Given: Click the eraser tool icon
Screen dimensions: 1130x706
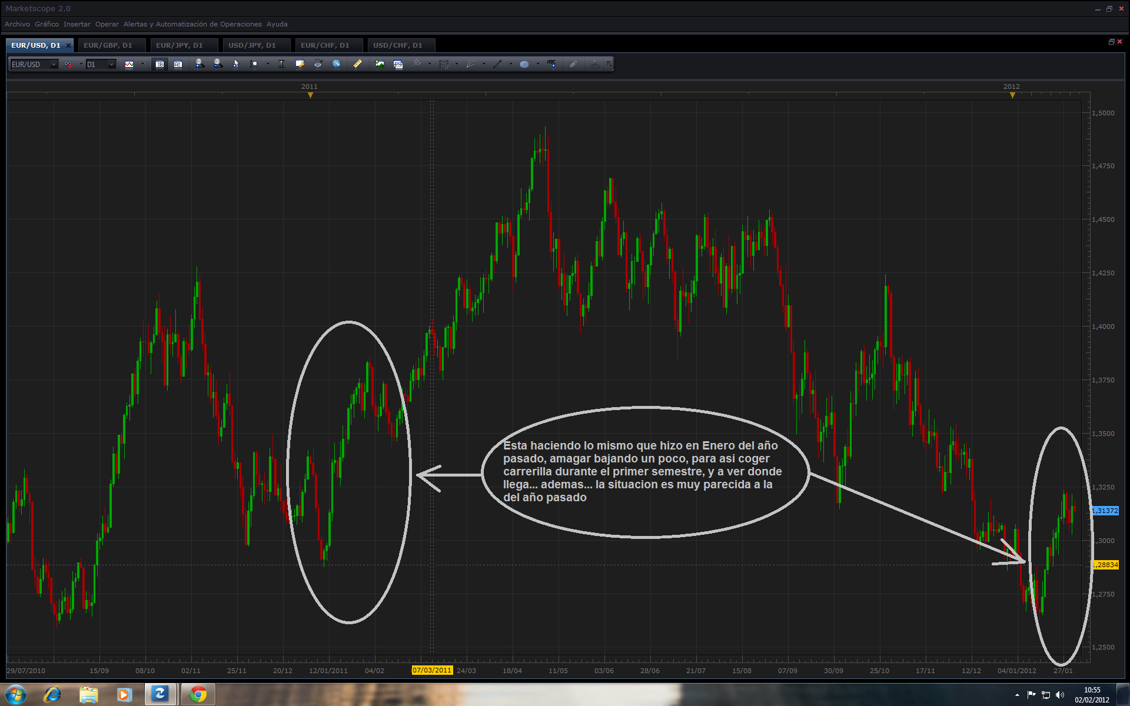Looking at the screenshot, I should [573, 64].
